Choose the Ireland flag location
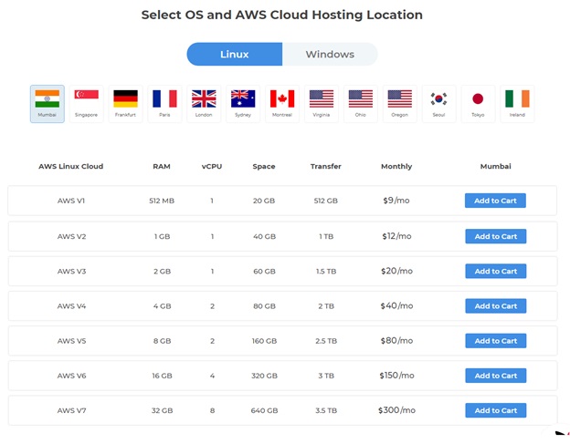 [x=517, y=104]
